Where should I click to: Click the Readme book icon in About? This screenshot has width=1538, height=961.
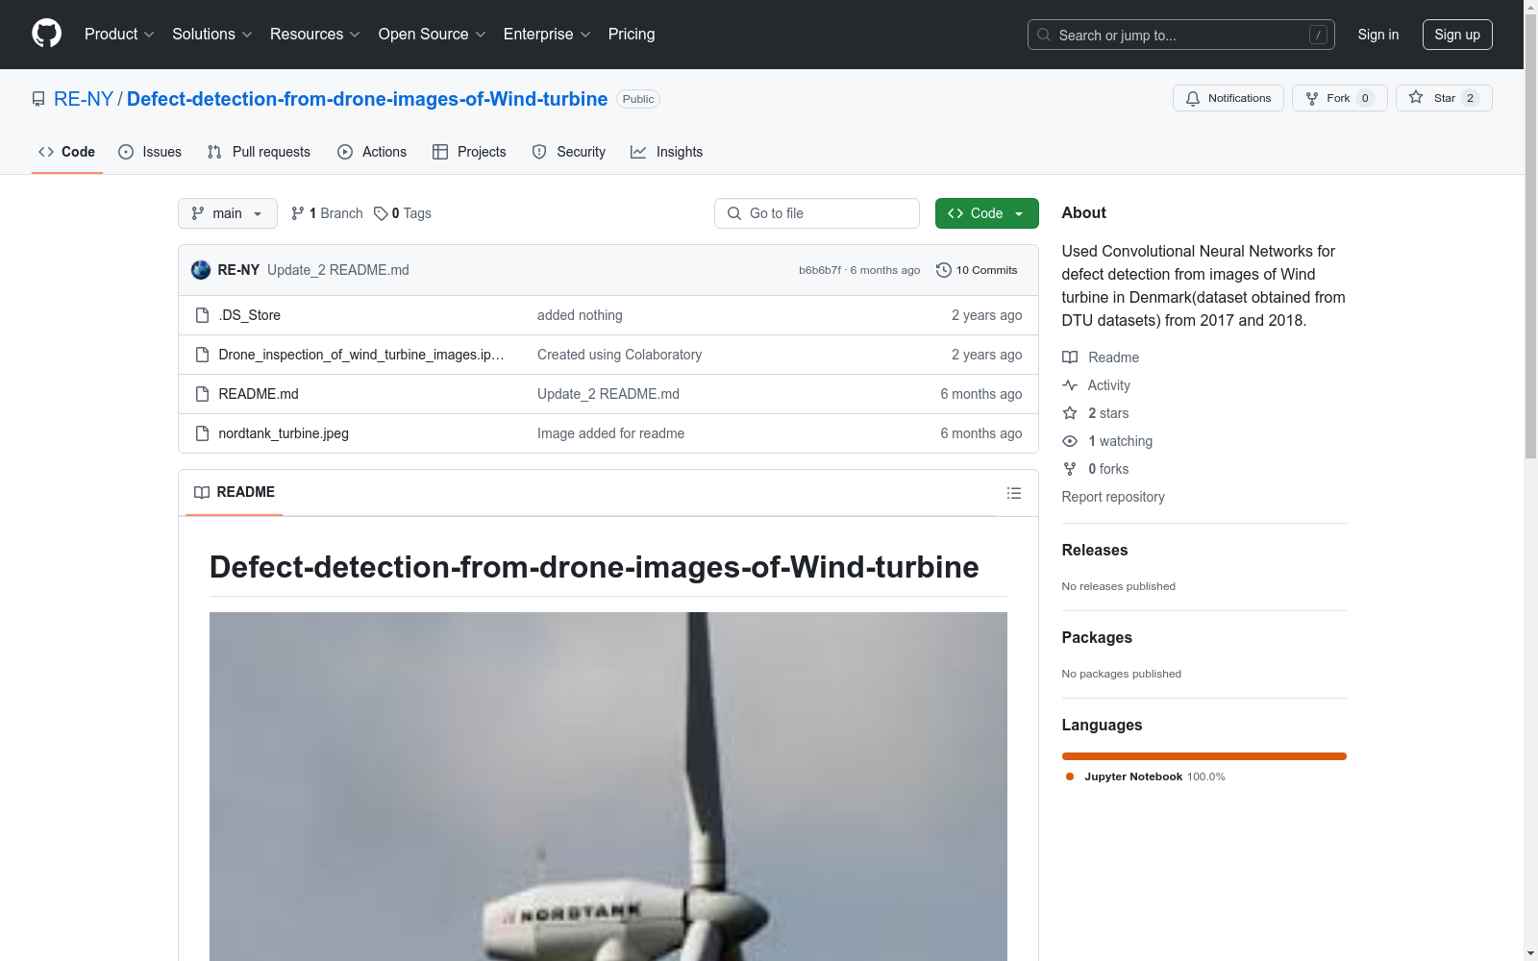[1070, 357]
